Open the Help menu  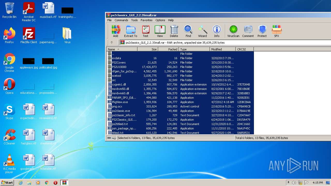(x=171, y=20)
